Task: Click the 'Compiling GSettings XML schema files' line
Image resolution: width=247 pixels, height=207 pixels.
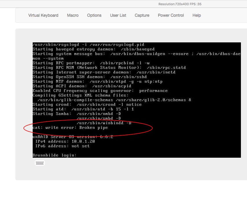Action: pos(80,95)
